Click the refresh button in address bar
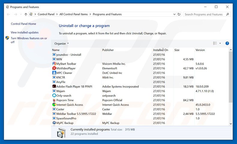The width and height of the screenshot is (237, 144). pos(179,14)
